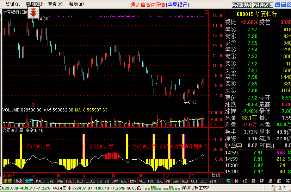Click the 卖⑤ price 7.97
This screenshot has width=291, height=192.
tap(253, 30)
